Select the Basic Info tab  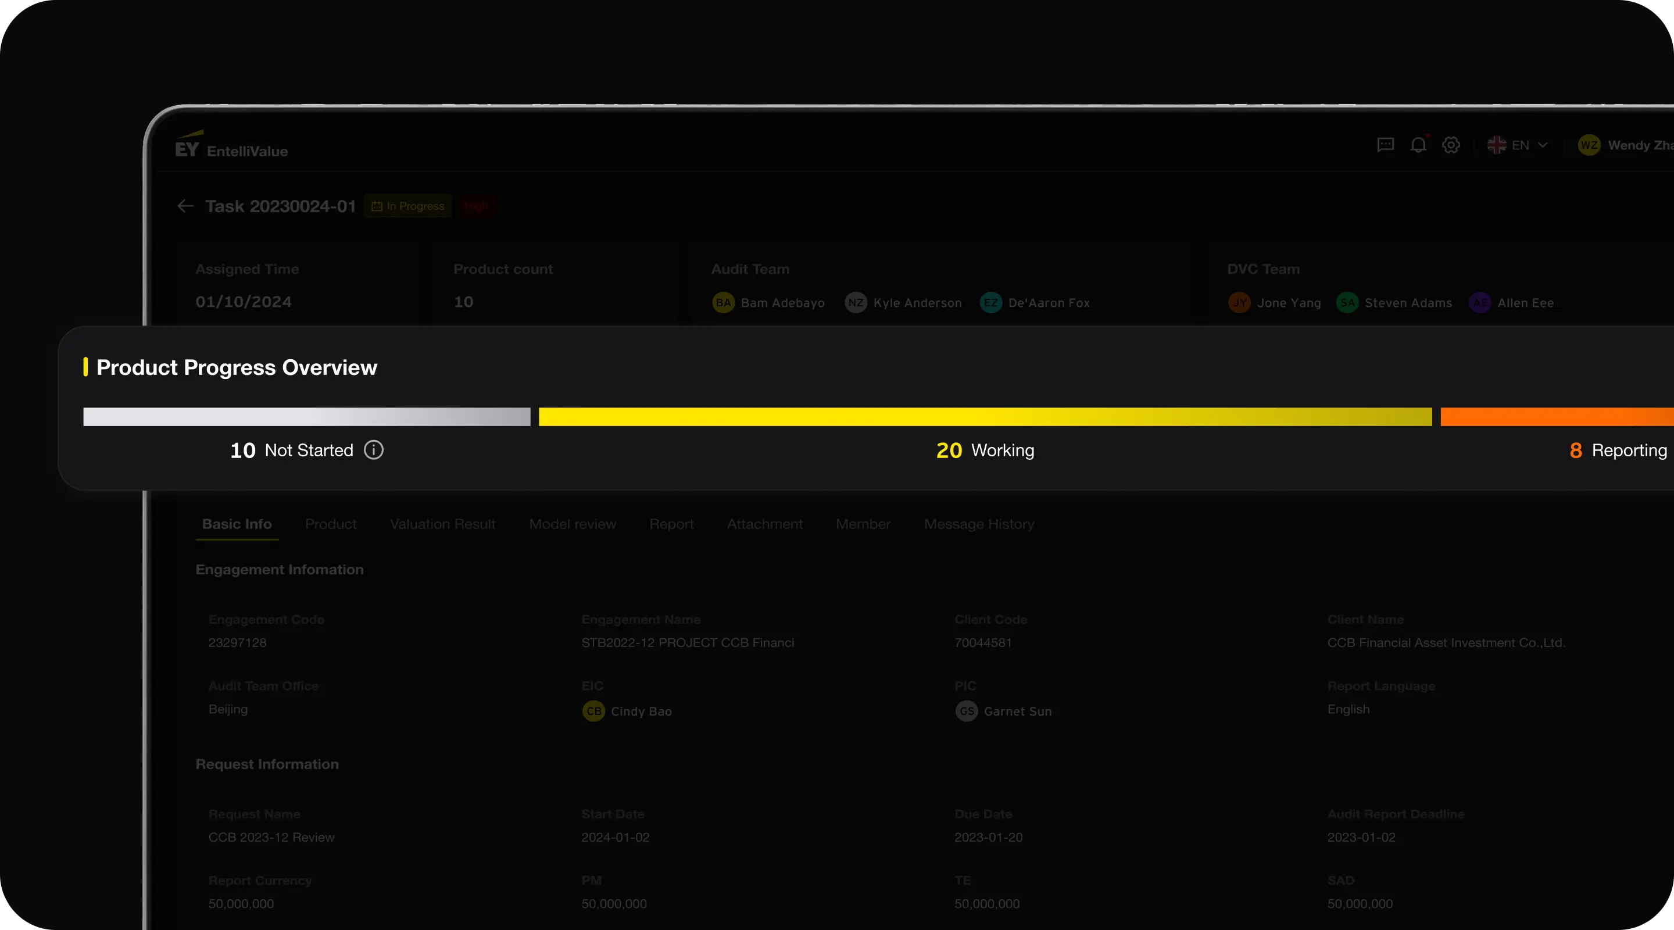pyautogui.click(x=237, y=524)
